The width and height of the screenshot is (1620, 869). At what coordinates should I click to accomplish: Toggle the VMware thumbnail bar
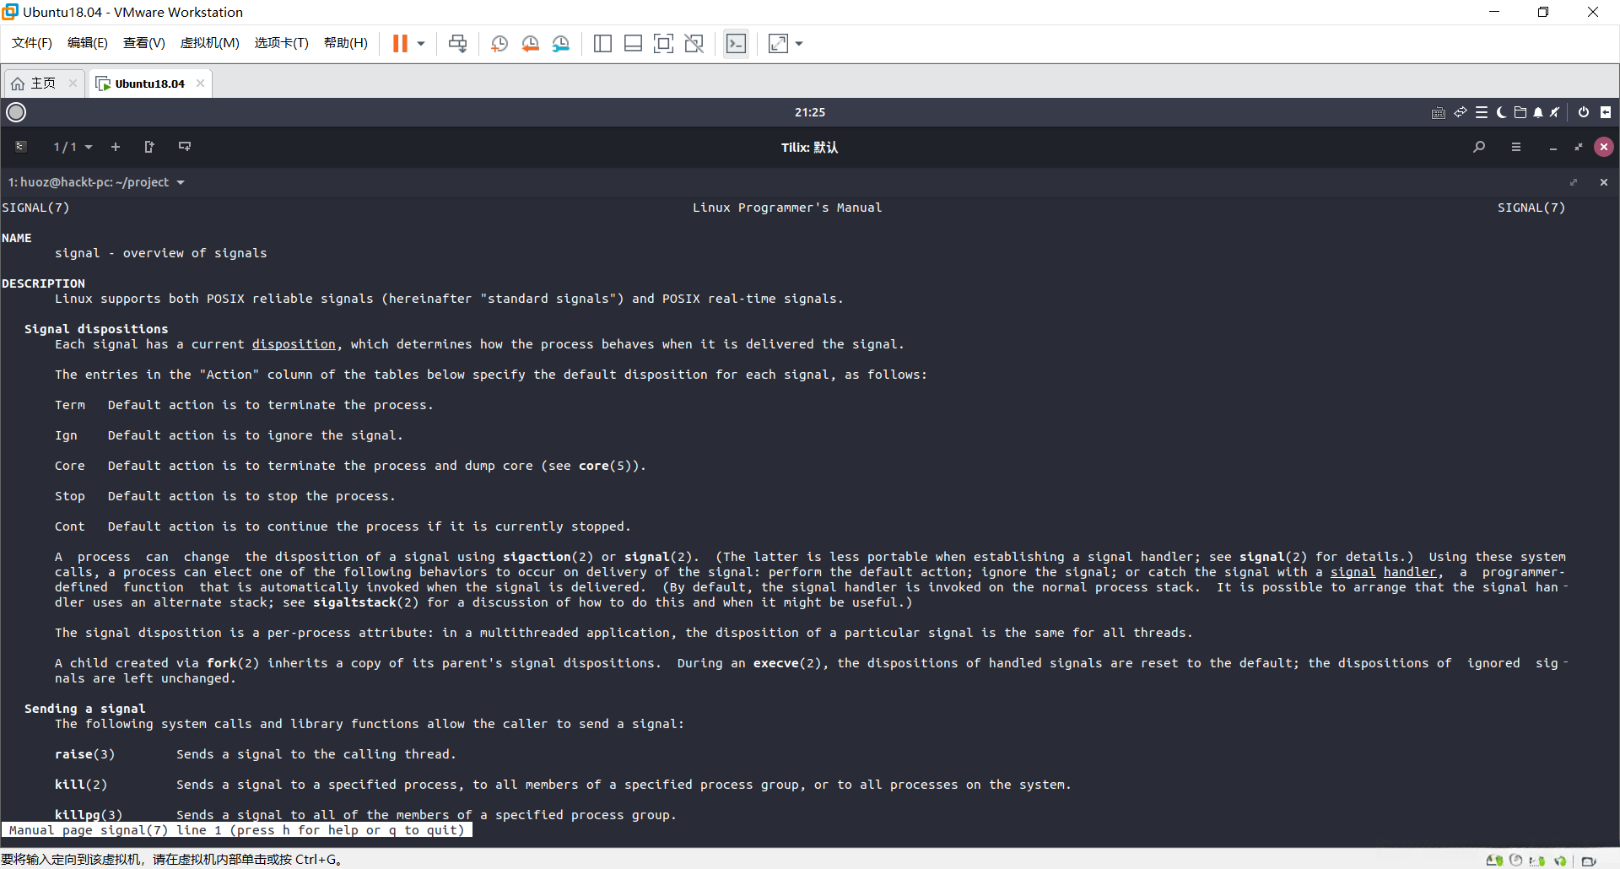[x=633, y=44]
